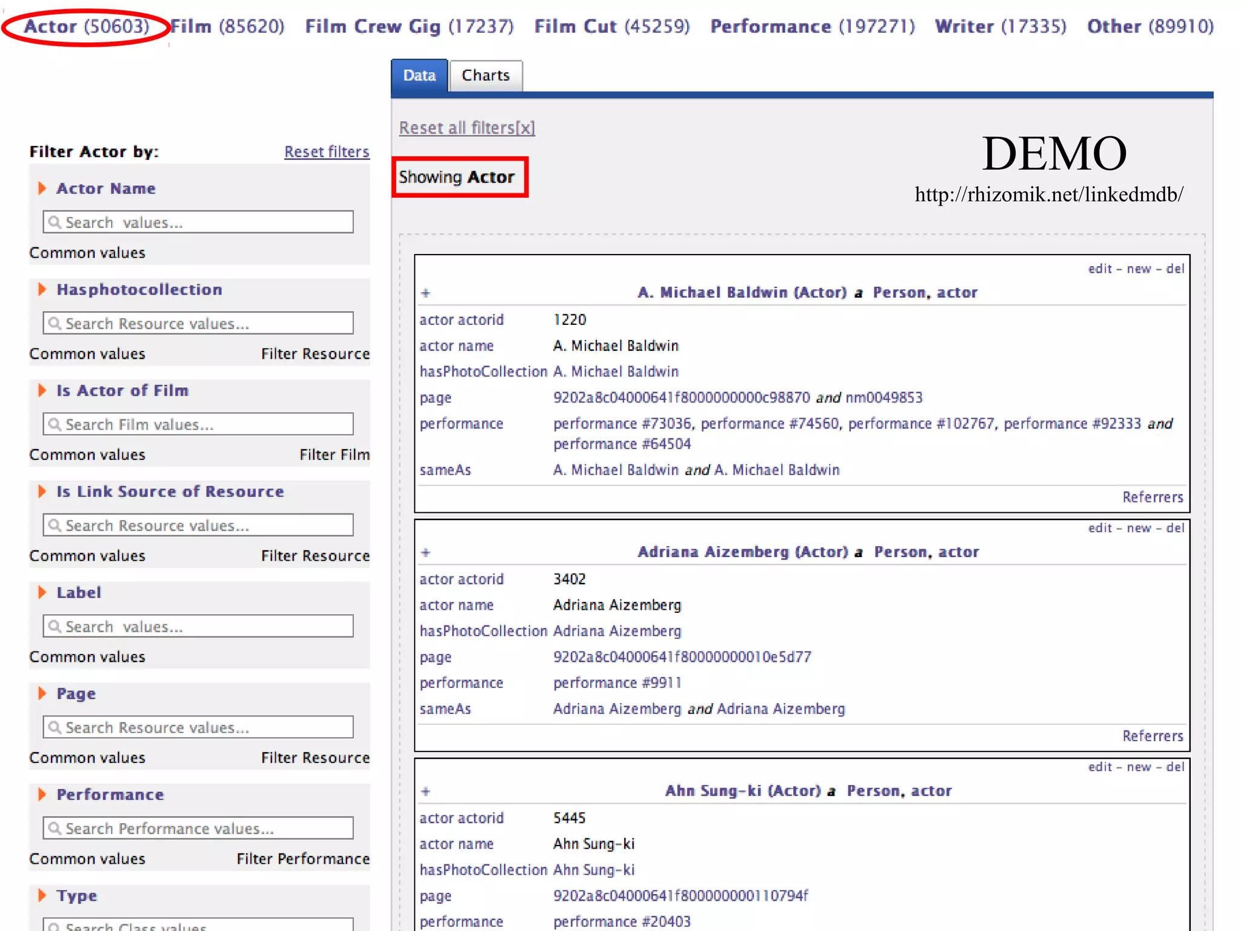This screenshot has width=1241, height=931.
Task: Click Filter Resource under Hasphotocollection
Action: [315, 354]
